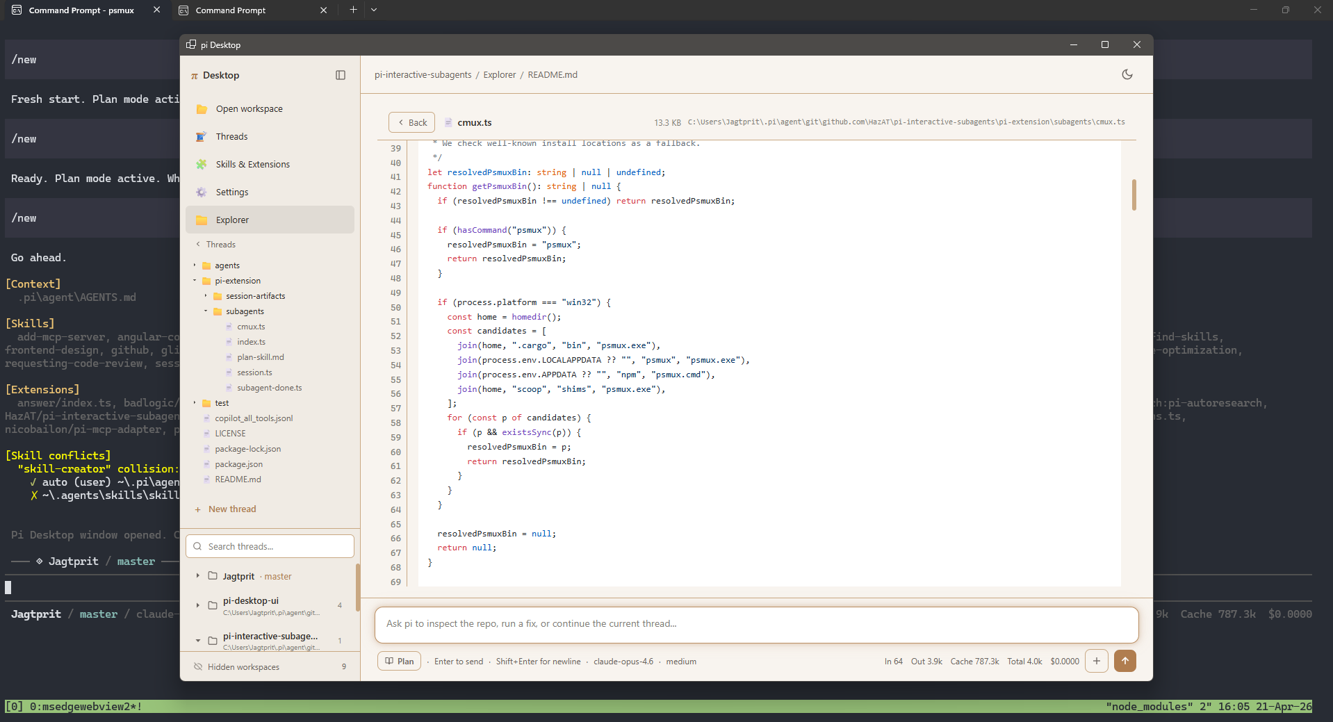Screen dimensions: 1333x722
Task: Switch to Command Prompt - psmux tab
Action: click(81, 10)
